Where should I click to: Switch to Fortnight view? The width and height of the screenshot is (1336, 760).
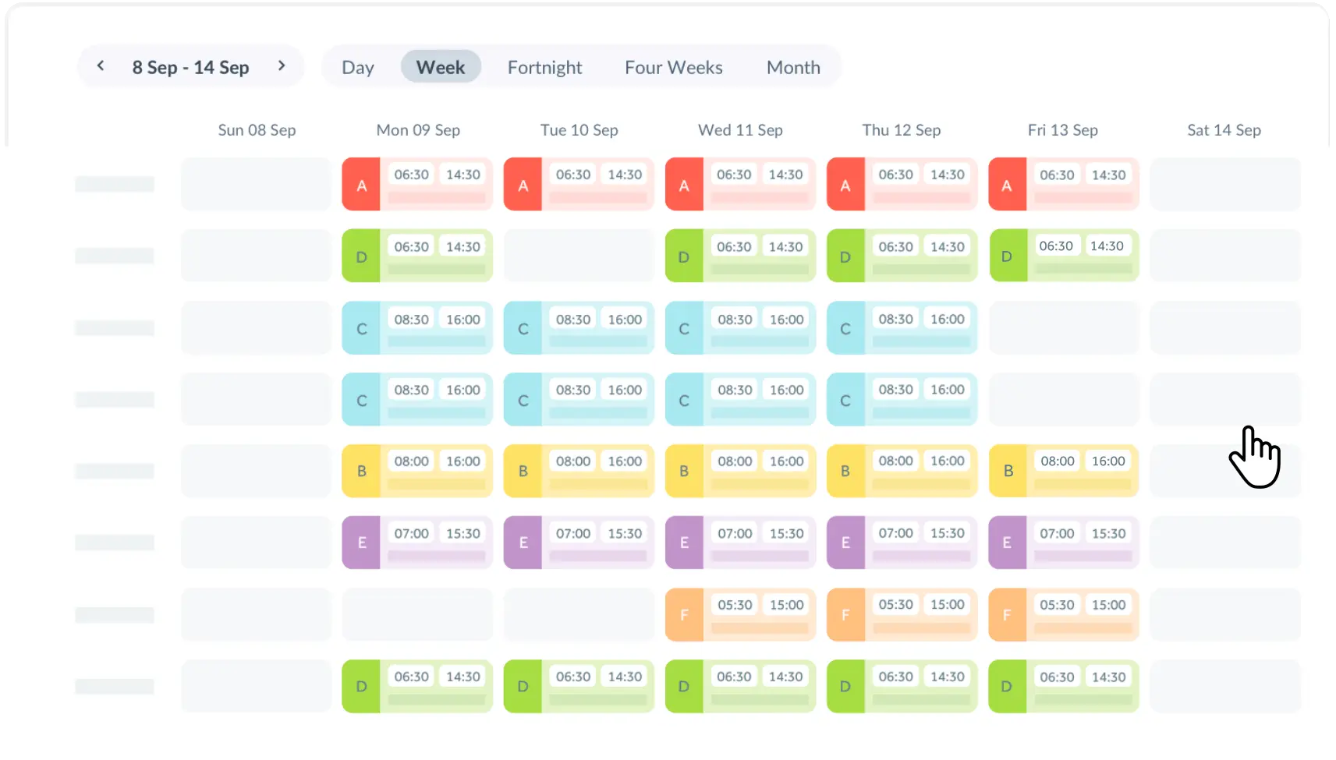click(544, 68)
